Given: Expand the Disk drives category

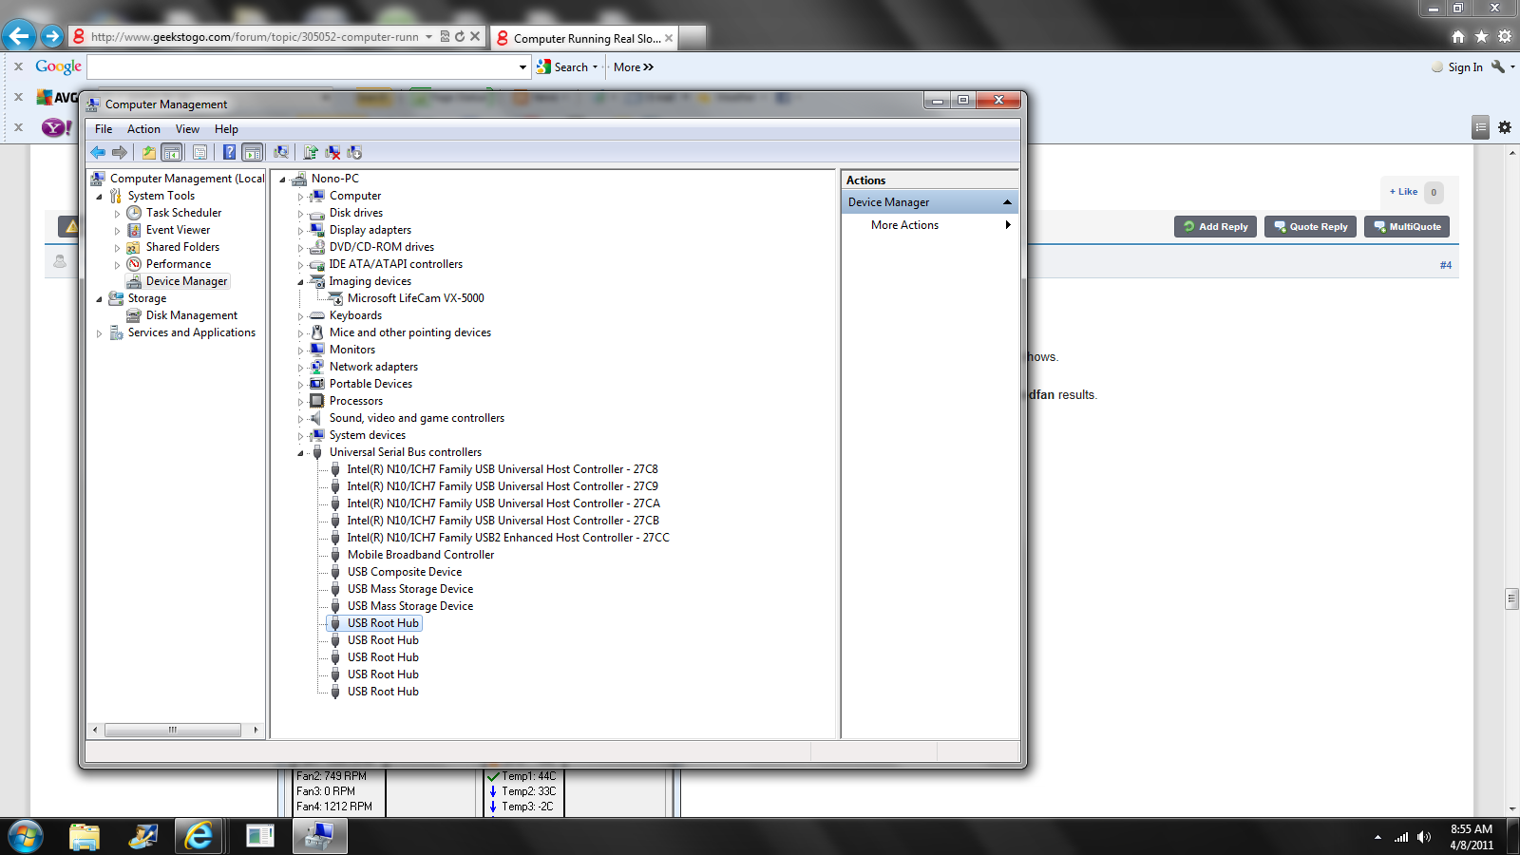Looking at the screenshot, I should coord(300,214).
